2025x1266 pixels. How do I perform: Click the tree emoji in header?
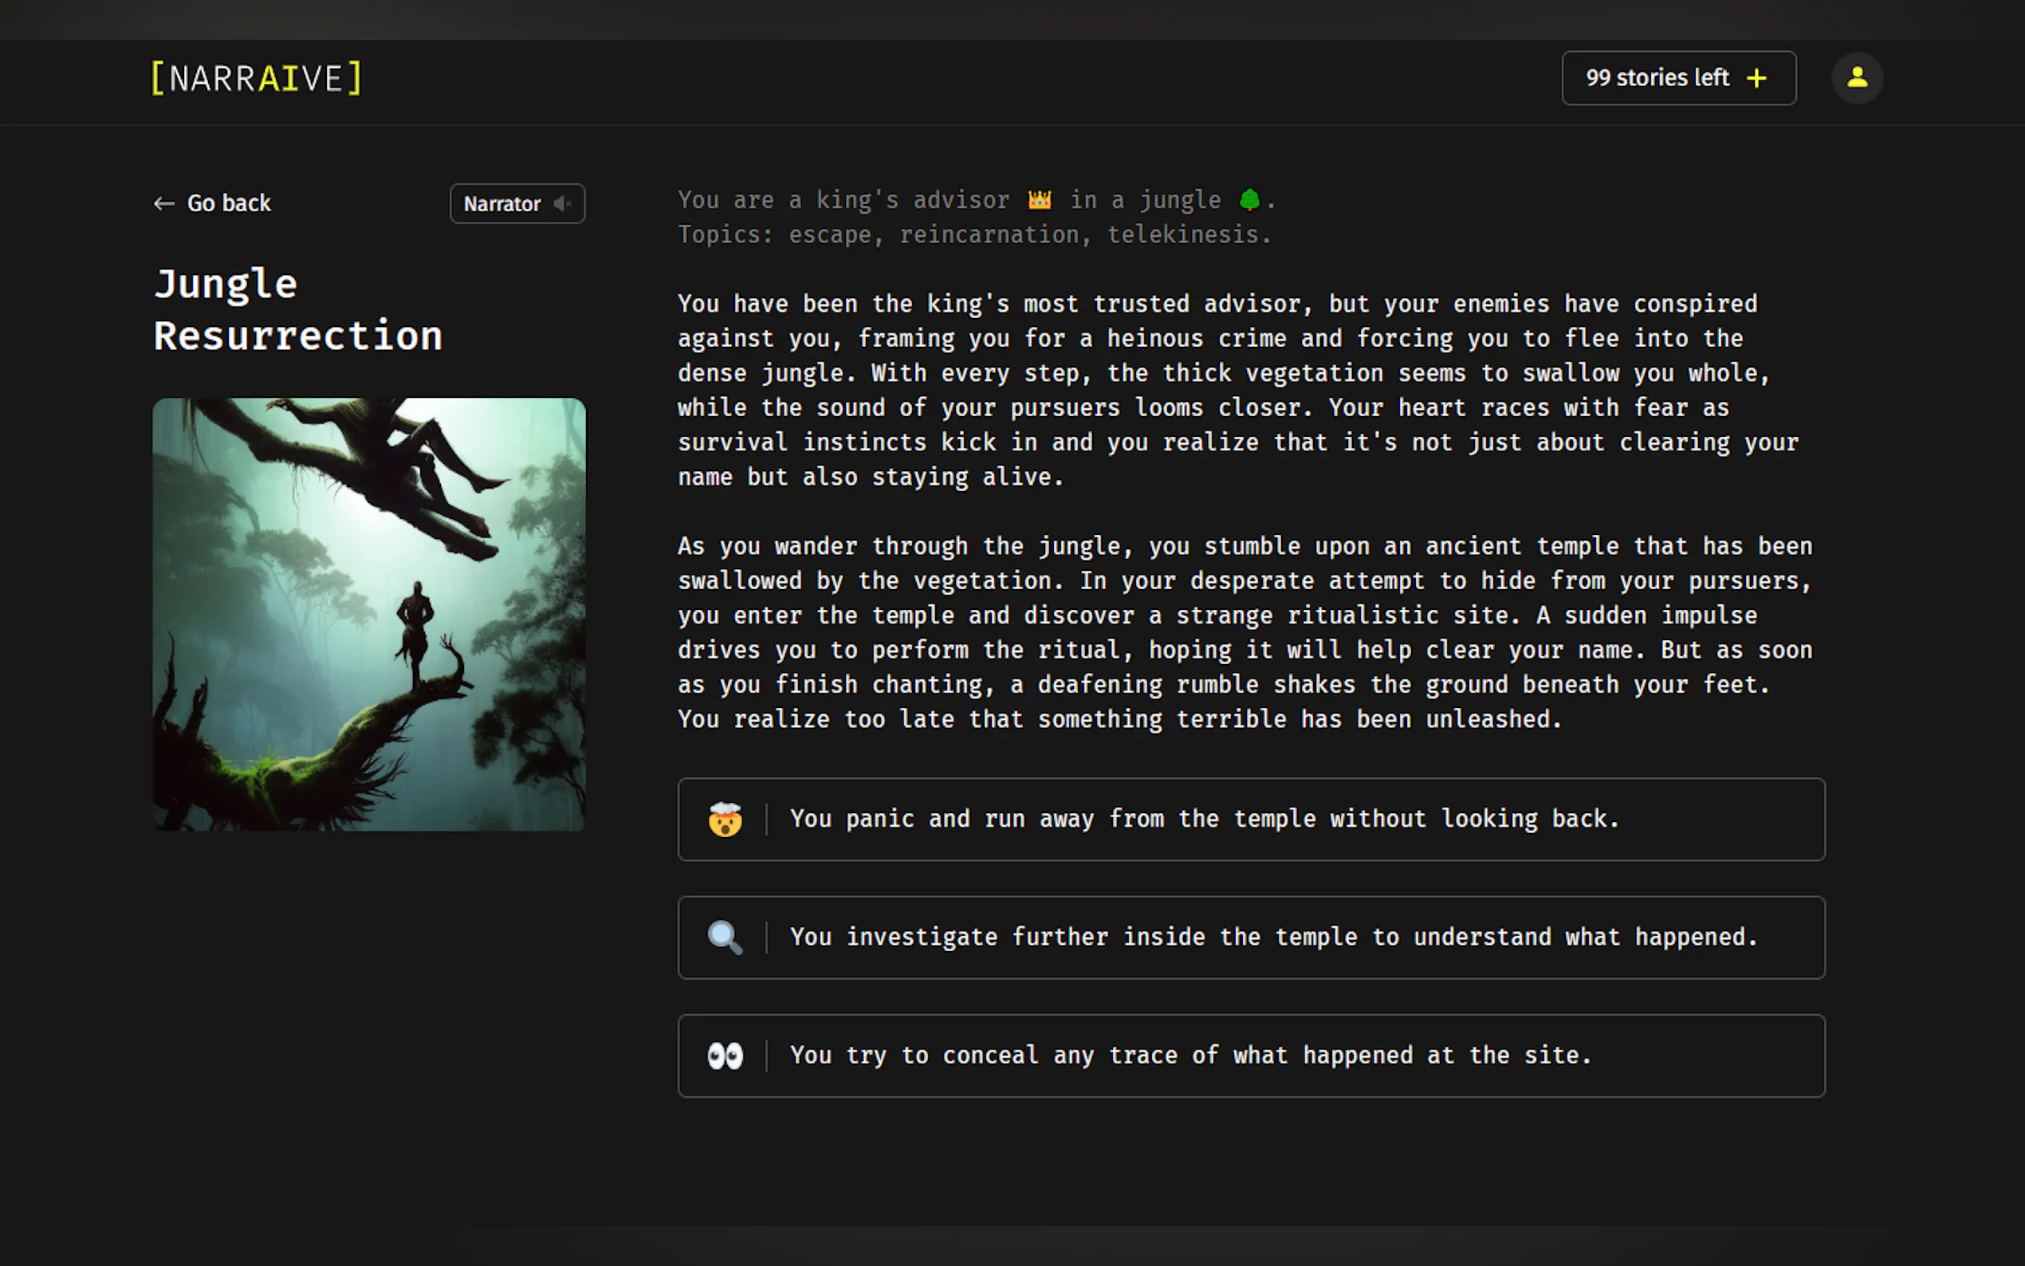click(x=1248, y=200)
